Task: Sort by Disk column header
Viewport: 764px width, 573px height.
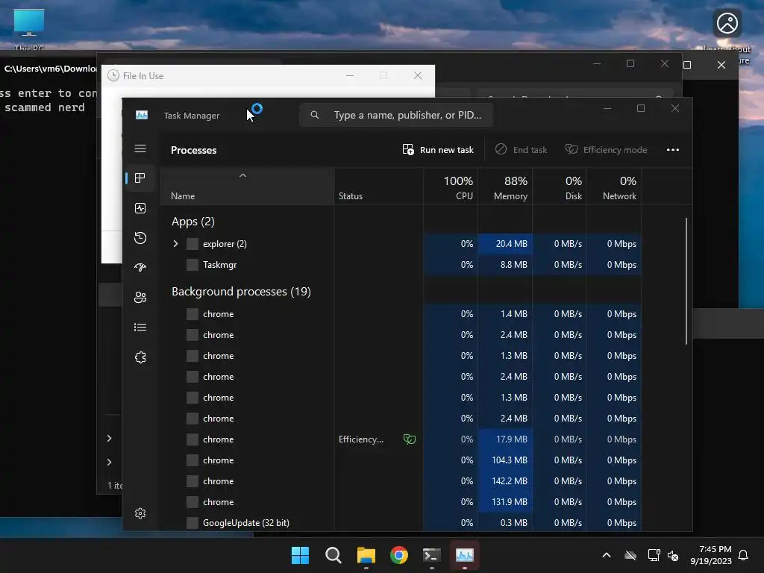Action: [x=560, y=187]
